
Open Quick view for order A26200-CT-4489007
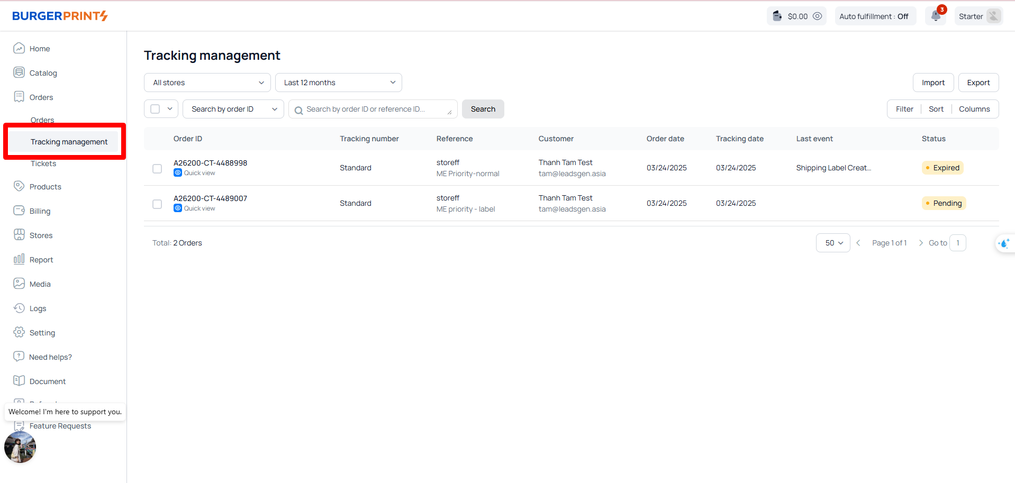[199, 208]
